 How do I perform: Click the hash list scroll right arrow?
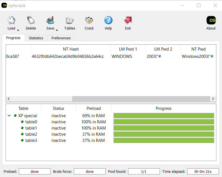coord(213,99)
